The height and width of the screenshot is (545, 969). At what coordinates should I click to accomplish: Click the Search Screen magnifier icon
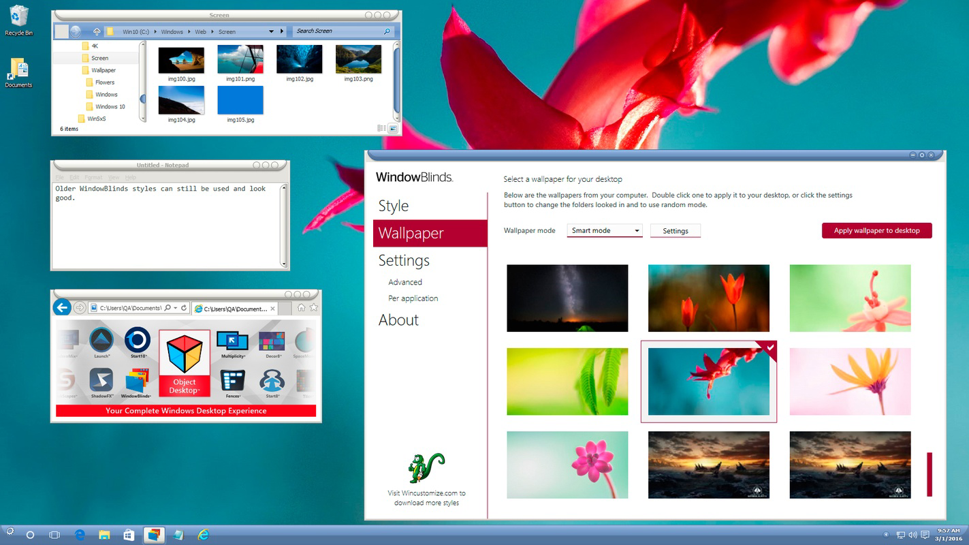click(x=387, y=31)
